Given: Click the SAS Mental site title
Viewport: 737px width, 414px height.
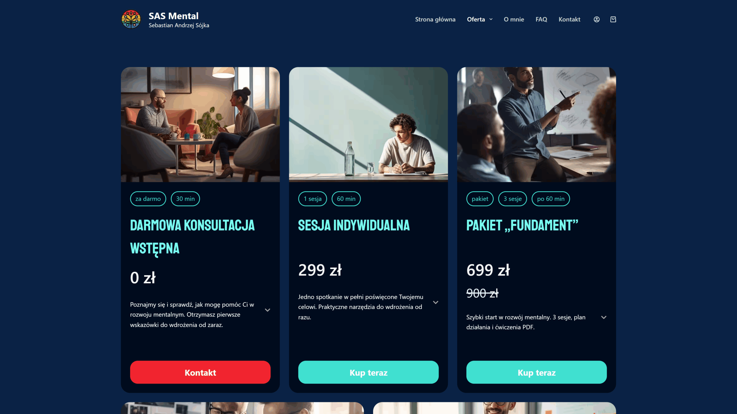Looking at the screenshot, I should pyautogui.click(x=173, y=16).
